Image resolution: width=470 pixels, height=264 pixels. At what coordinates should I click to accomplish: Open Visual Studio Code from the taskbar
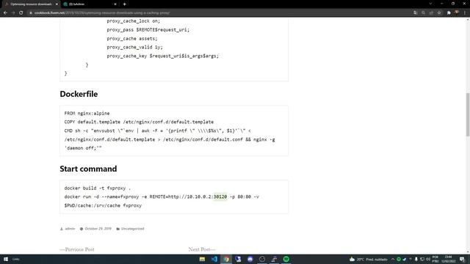214,259
